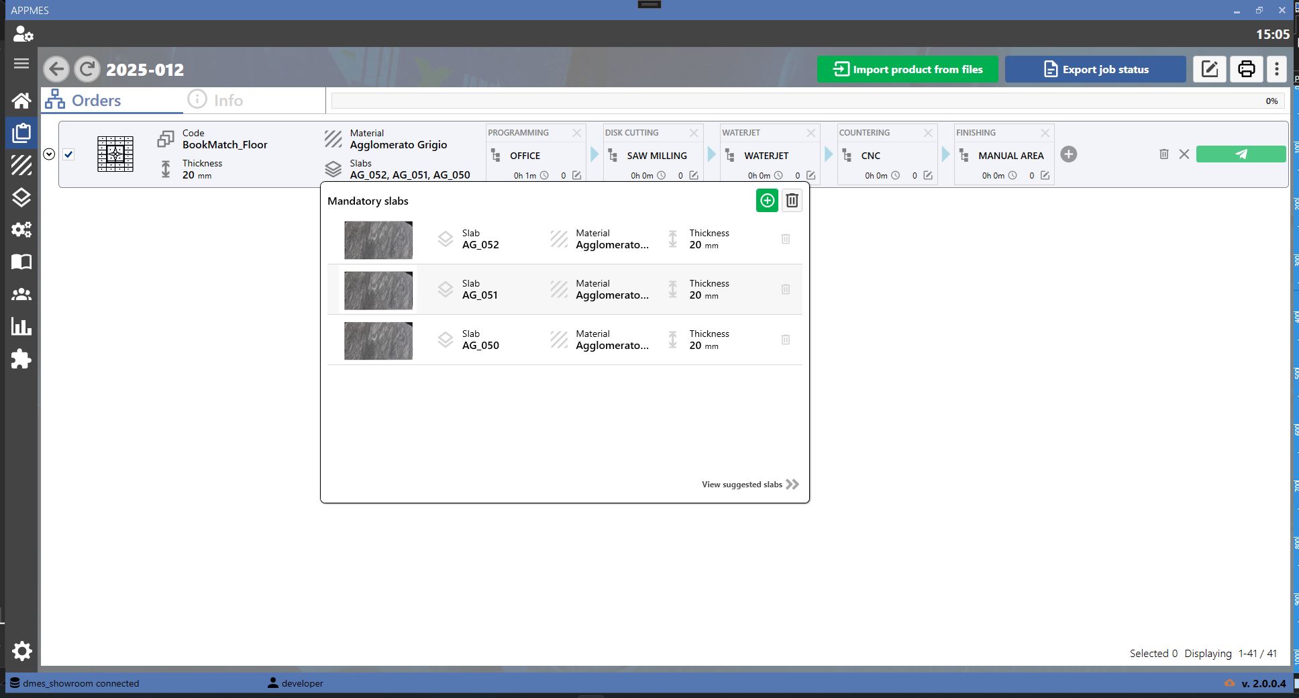
Task: Click the edit job pencil icon
Action: [x=1210, y=69]
